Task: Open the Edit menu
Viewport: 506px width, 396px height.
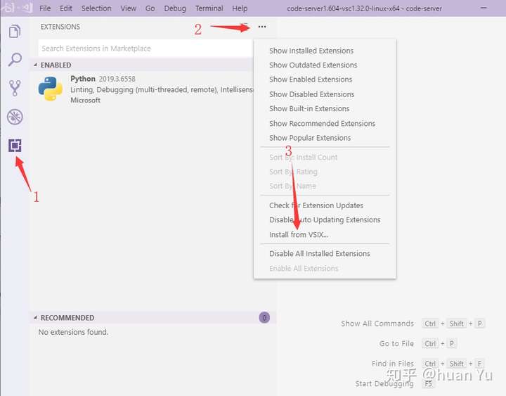Action: (x=66, y=8)
